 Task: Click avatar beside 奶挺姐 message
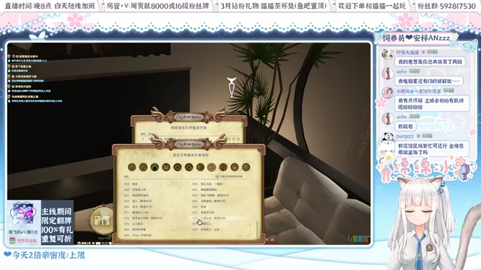click(387, 119)
